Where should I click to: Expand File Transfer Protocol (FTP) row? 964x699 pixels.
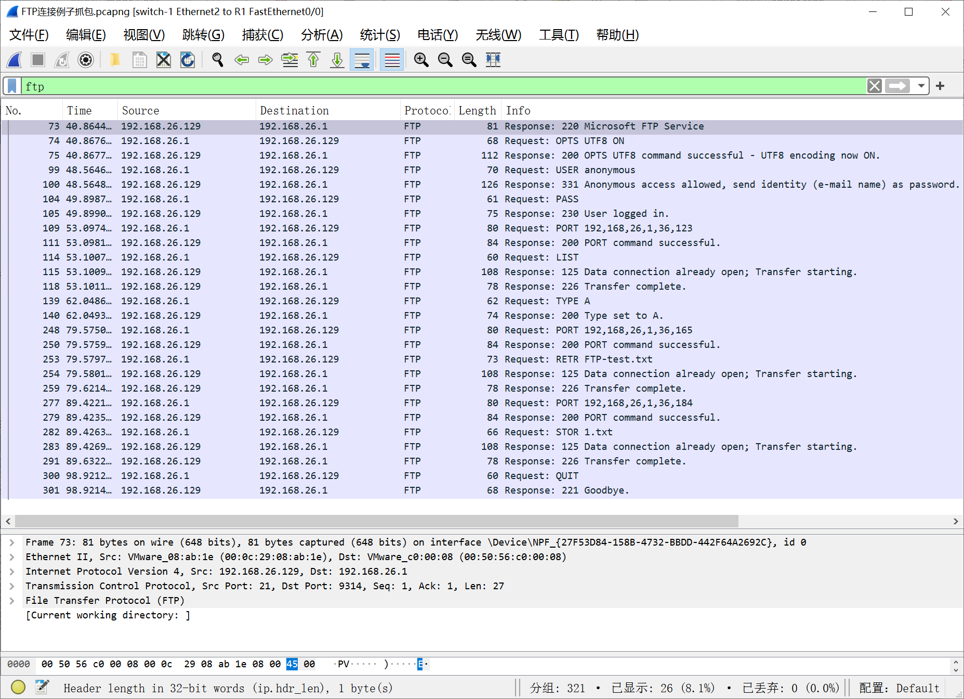[x=11, y=601]
